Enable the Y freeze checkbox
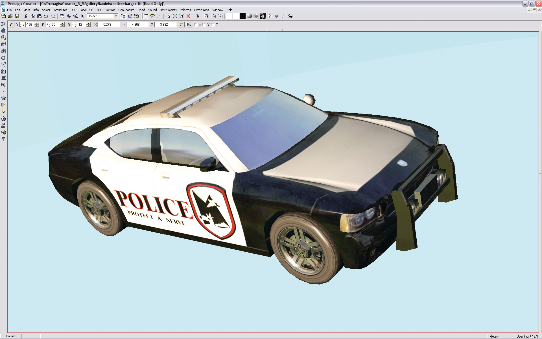Screen dimensions: 542x339 204,25
